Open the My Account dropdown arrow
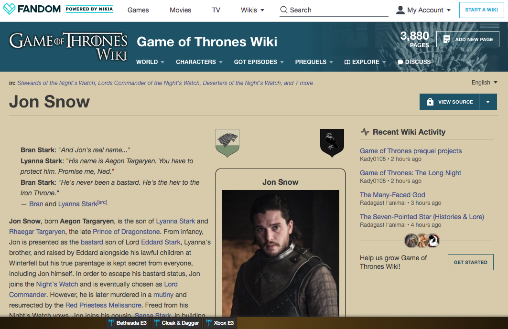Viewport: 508px width, 329px height. [449, 11]
